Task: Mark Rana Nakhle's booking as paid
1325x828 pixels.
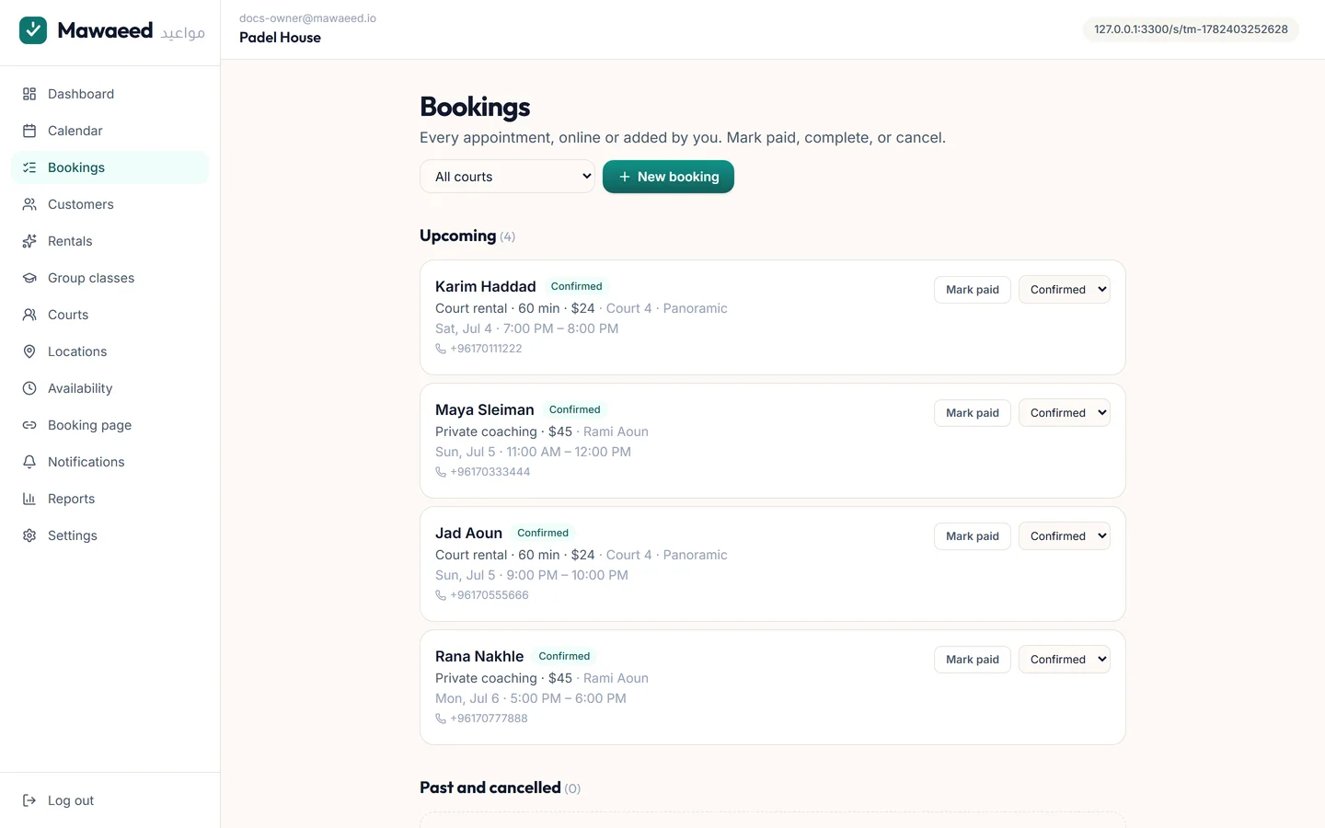Action: 973,660
